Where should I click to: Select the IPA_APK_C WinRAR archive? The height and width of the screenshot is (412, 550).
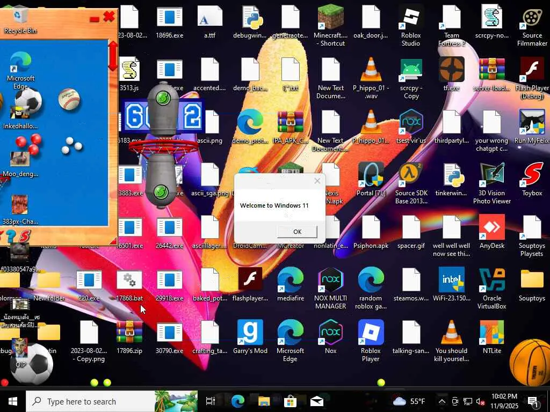(x=290, y=127)
